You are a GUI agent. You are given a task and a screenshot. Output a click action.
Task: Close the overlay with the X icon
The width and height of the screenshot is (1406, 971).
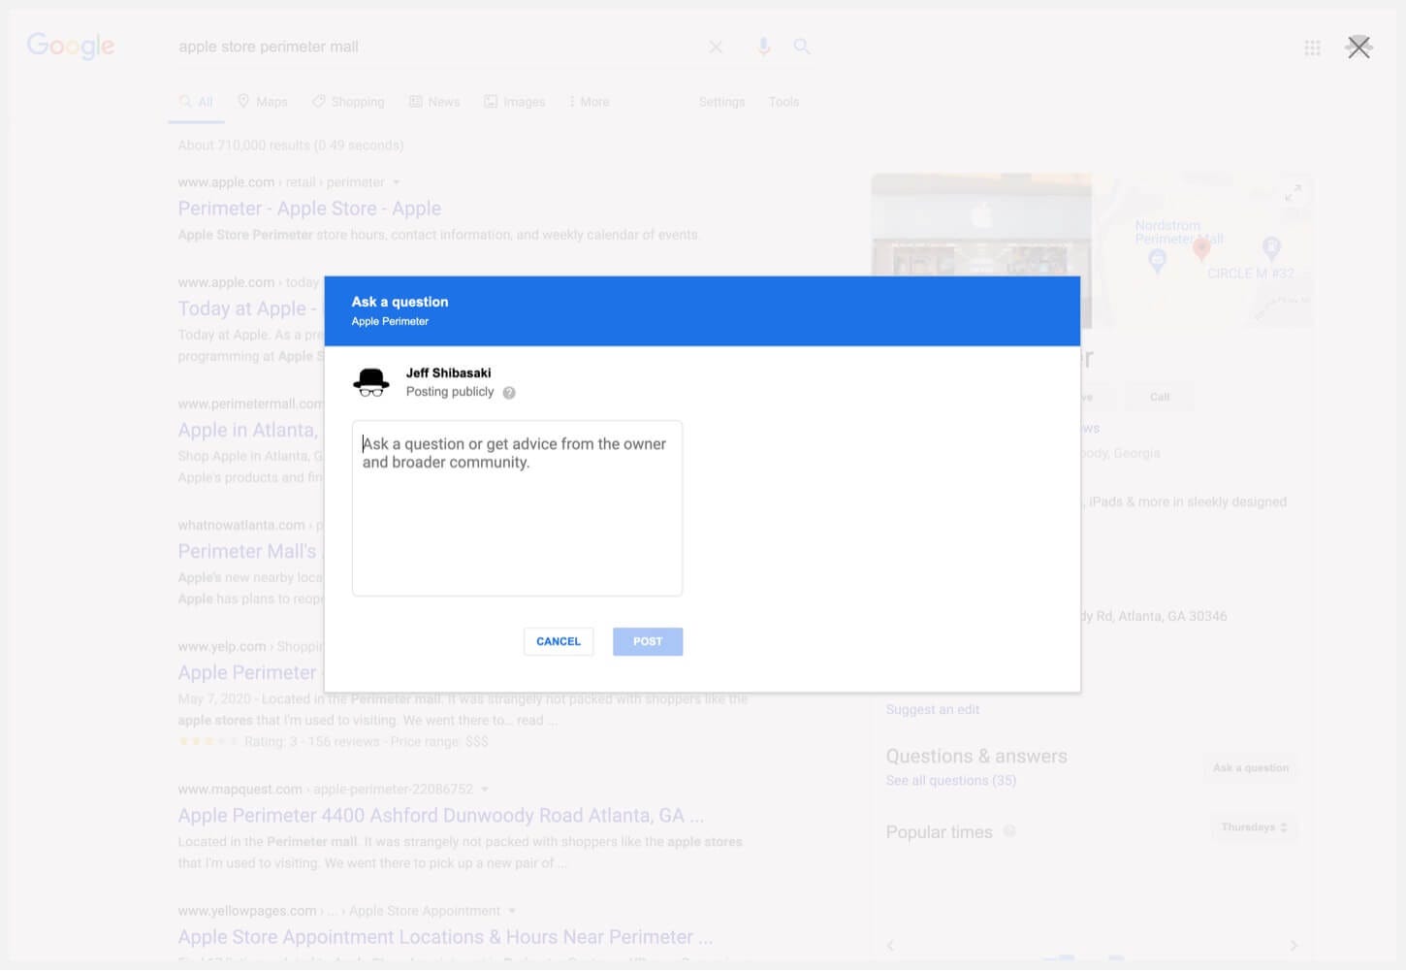1358,47
